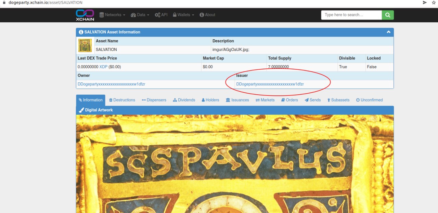The height and width of the screenshot is (213, 438).
Task: Click the digital artwork image
Action: point(235,164)
